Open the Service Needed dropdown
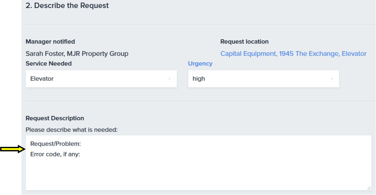Viewport: 376px width, 195px height. click(x=101, y=79)
